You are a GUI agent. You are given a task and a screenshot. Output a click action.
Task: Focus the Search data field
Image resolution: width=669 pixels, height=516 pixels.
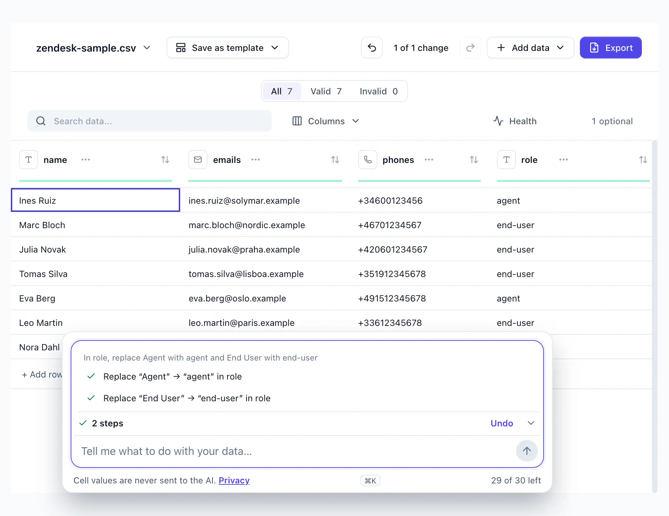(x=150, y=121)
